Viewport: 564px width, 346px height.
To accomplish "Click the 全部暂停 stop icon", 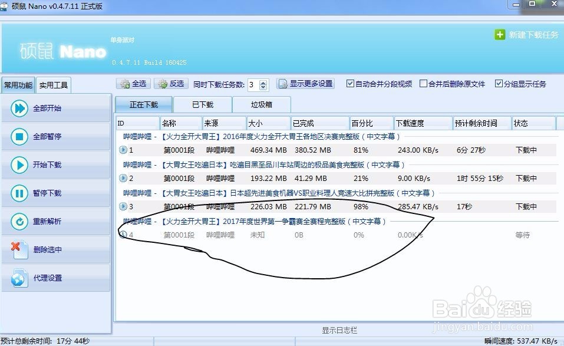I will click(19, 137).
